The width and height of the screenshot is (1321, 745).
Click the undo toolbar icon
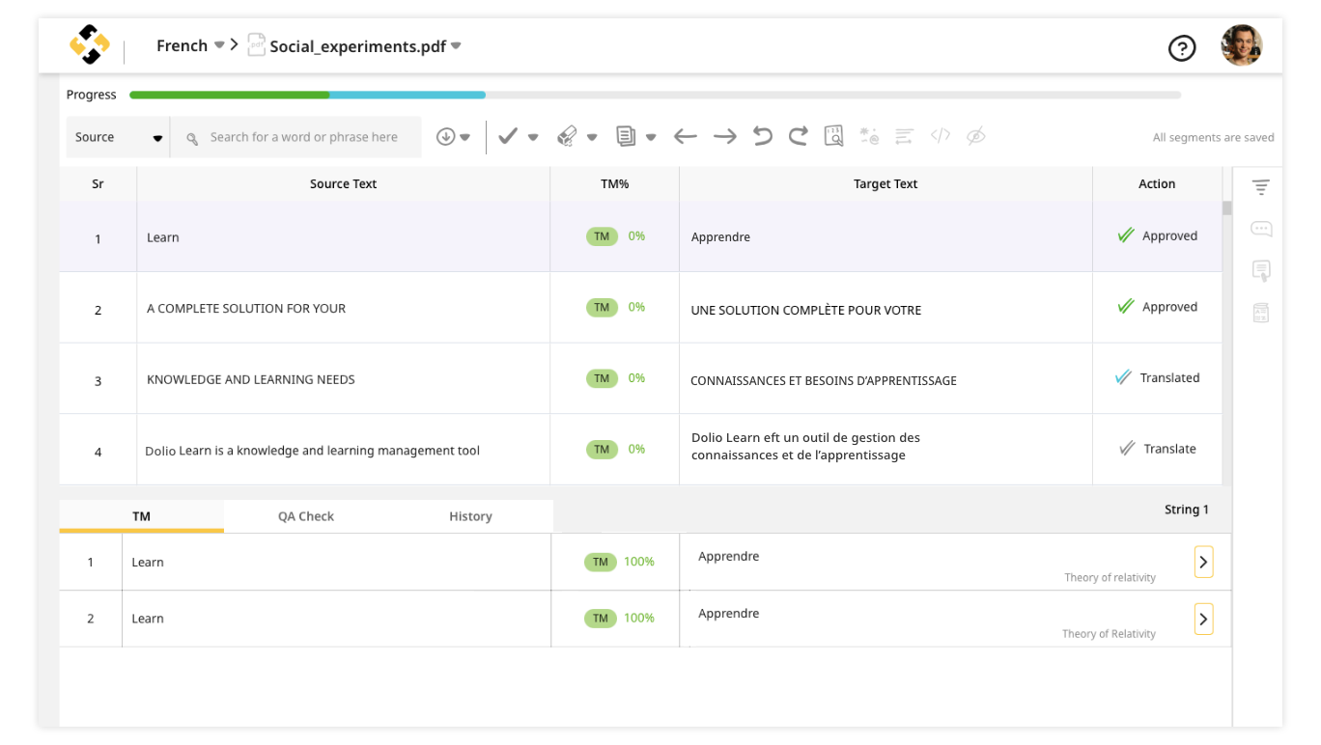pyautogui.click(x=763, y=136)
